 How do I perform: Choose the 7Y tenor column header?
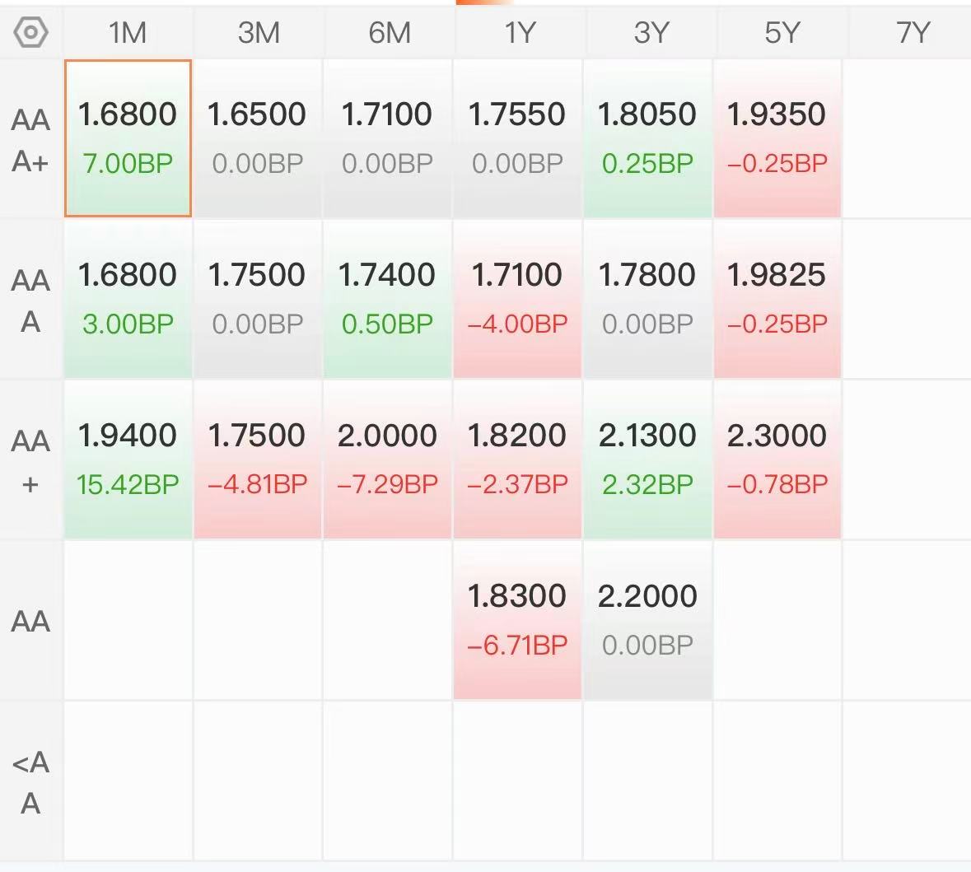[x=912, y=33]
